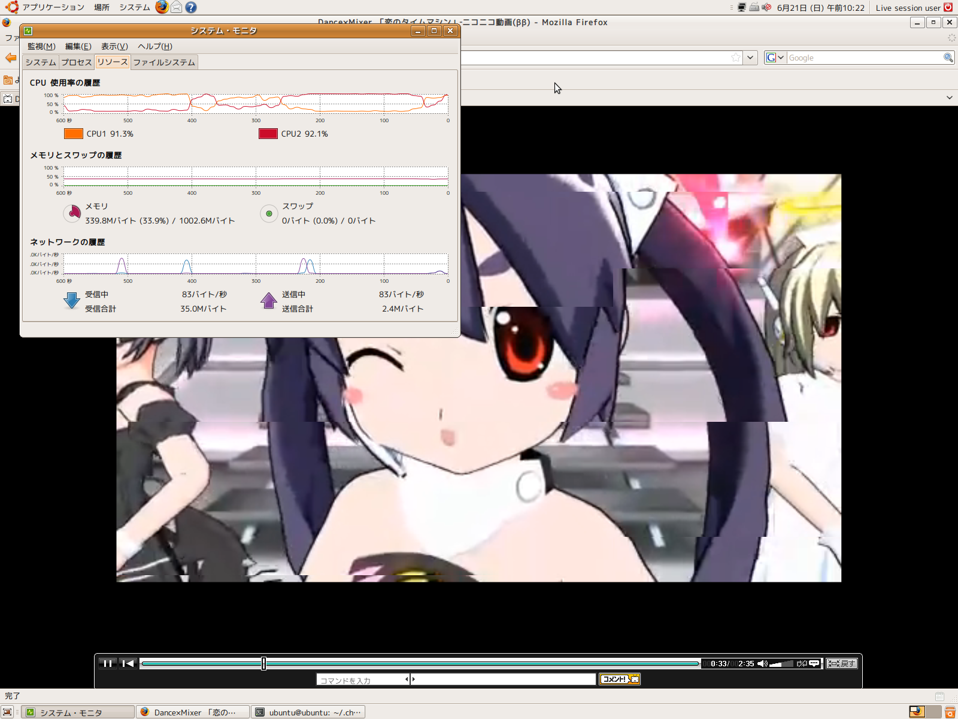Click the network connection tray icon

coord(742,7)
